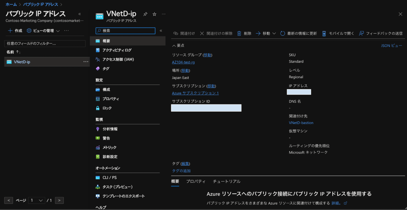Click フィードバックの送信

pos(381,33)
